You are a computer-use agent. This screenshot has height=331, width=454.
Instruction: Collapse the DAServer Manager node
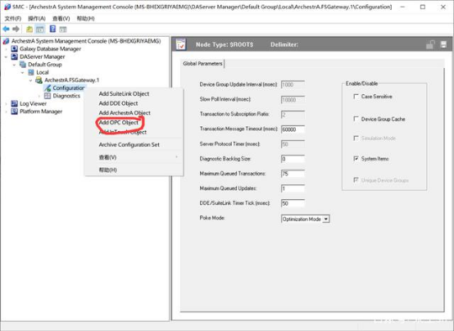(x=6, y=57)
